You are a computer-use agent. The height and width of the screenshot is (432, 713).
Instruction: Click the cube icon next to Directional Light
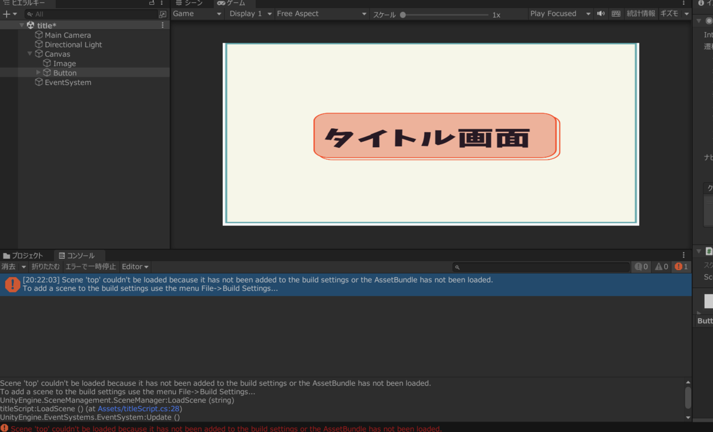coord(39,45)
